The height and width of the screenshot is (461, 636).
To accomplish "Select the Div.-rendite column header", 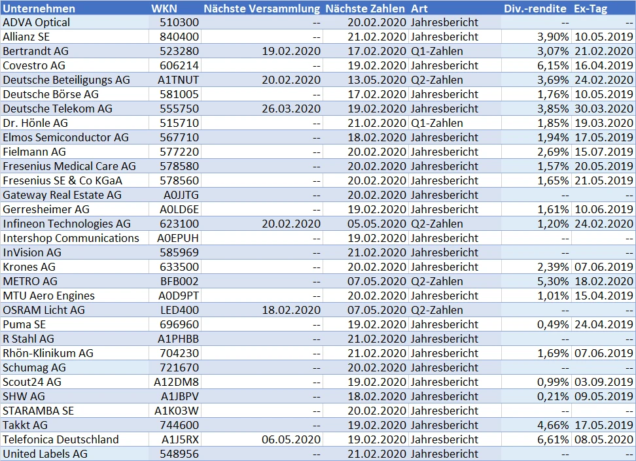I will [536, 9].
